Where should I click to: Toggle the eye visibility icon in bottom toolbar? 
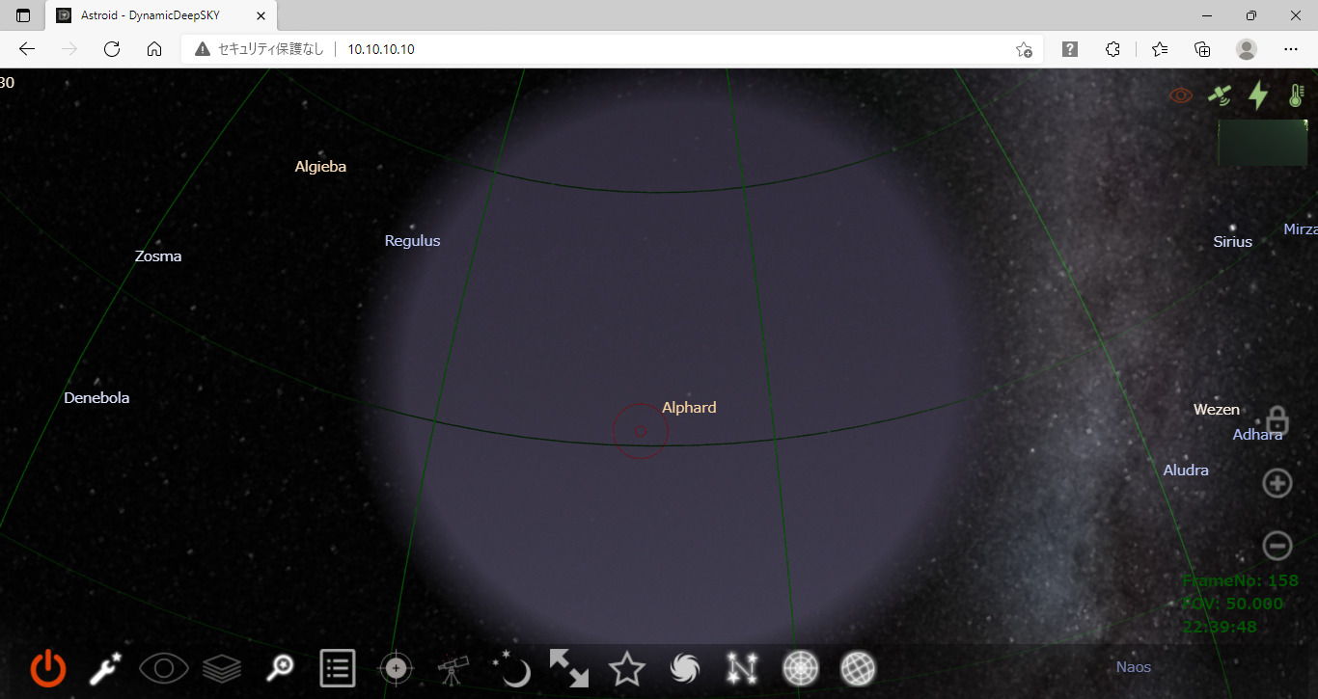[x=163, y=667]
